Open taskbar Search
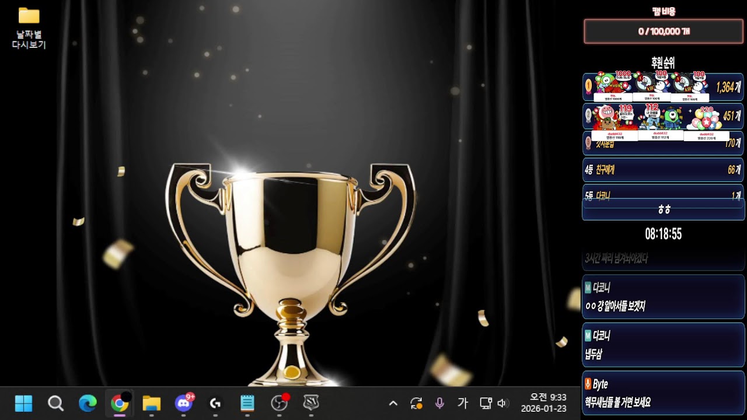747x420 pixels. (x=55, y=403)
